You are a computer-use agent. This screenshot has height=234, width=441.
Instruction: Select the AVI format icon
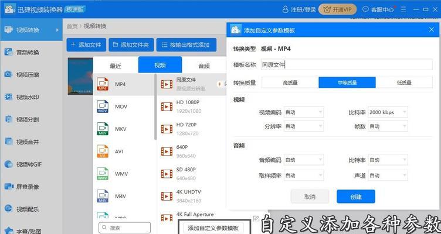click(103, 152)
